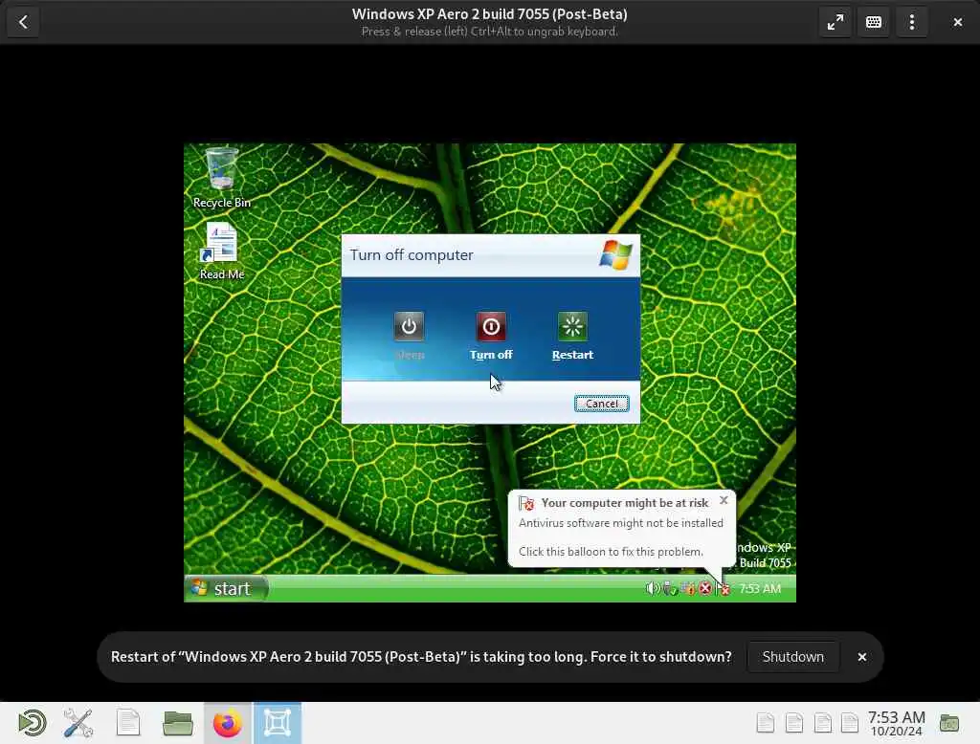Click the first workspace page icon
The height and width of the screenshot is (744, 980).
(766, 723)
